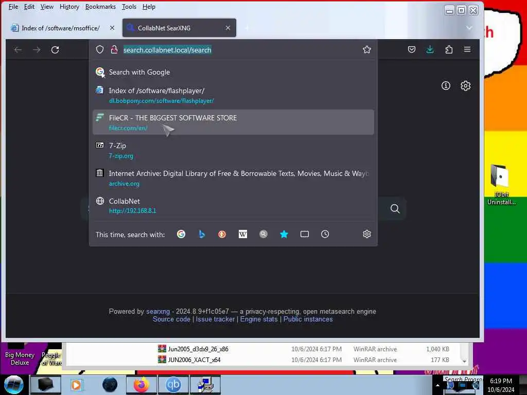527x395 pixels.
Task: Click Explorer scrollbar down arrow
Action: 464,361
